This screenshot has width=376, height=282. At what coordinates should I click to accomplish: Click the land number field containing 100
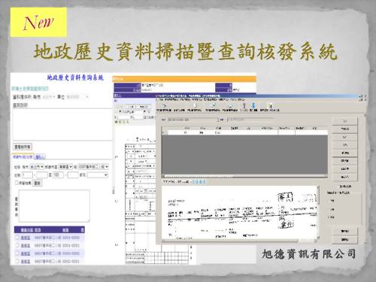(58, 175)
